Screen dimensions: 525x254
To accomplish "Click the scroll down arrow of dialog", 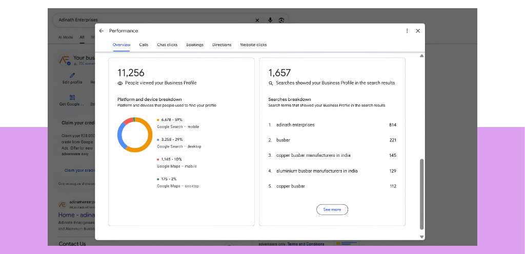I will pyautogui.click(x=421, y=237).
